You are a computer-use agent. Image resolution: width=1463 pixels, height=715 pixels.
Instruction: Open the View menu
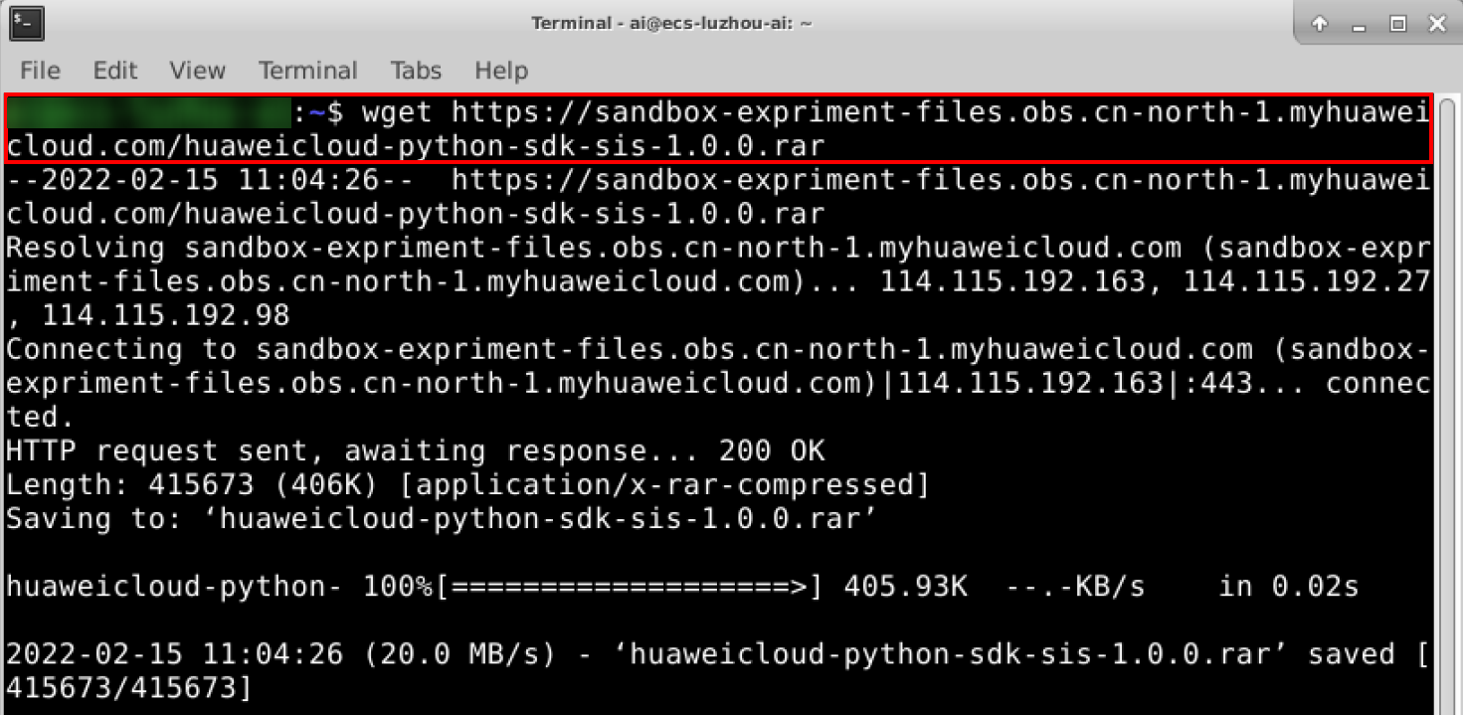tap(197, 71)
